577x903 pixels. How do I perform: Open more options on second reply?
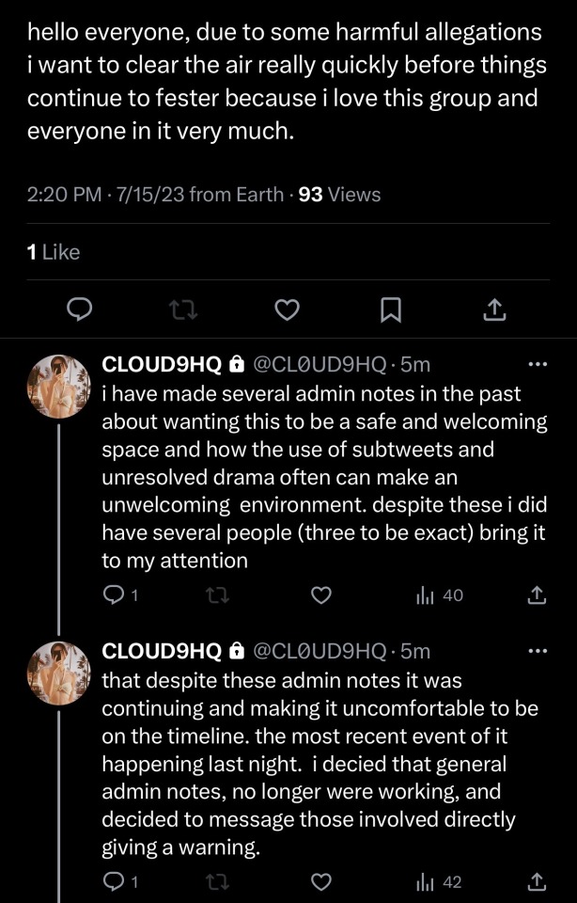coord(537,650)
